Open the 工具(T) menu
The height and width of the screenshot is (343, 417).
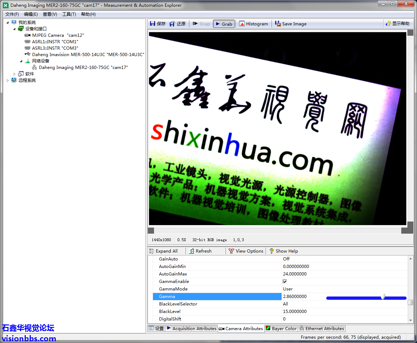[x=69, y=14]
